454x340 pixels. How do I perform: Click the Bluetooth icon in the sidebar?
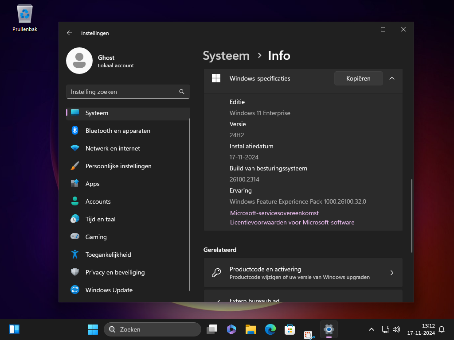(x=75, y=131)
